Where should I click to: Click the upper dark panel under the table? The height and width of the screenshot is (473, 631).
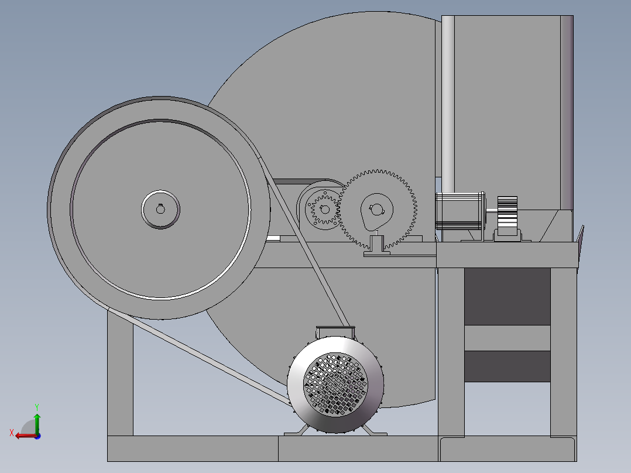(507, 296)
